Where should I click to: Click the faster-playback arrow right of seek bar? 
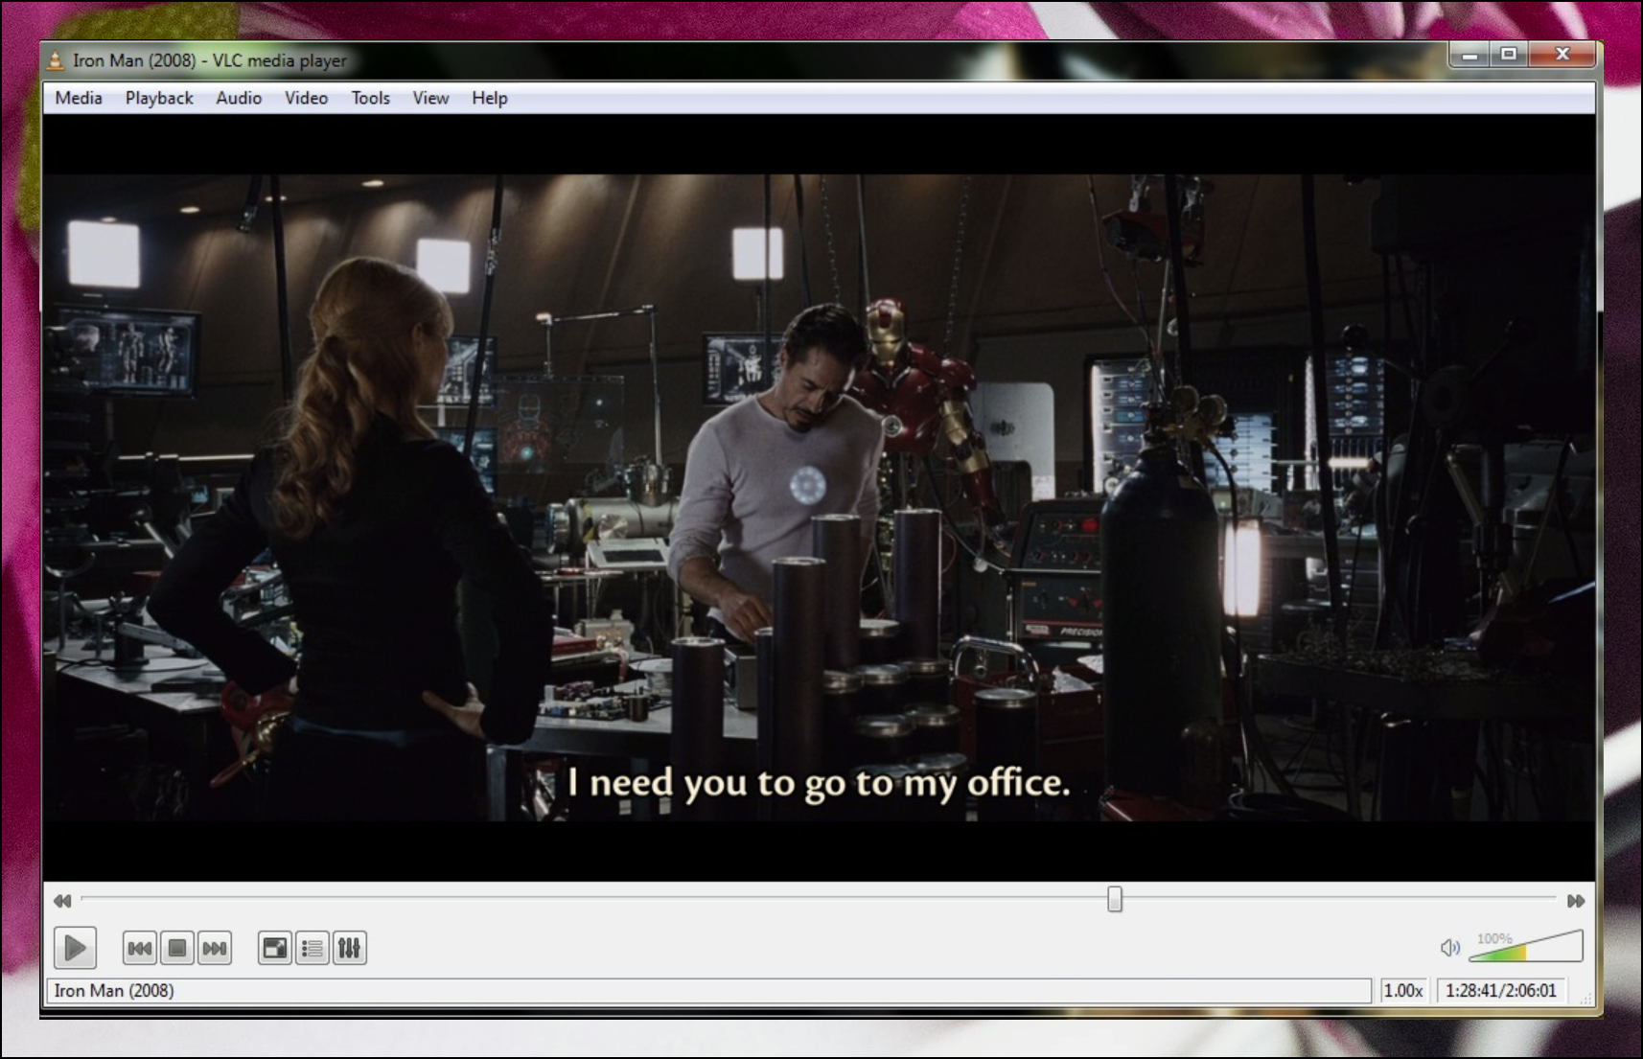tap(1576, 901)
